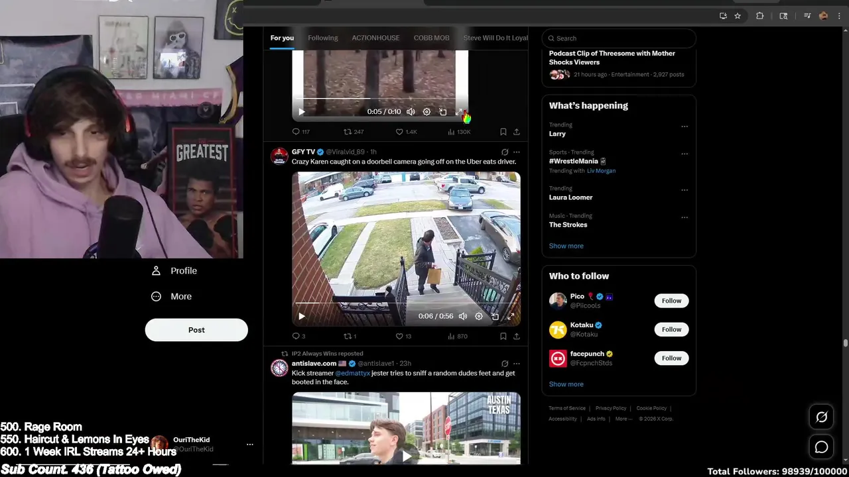
Task: Open the messages chat floating button
Action: 821,447
